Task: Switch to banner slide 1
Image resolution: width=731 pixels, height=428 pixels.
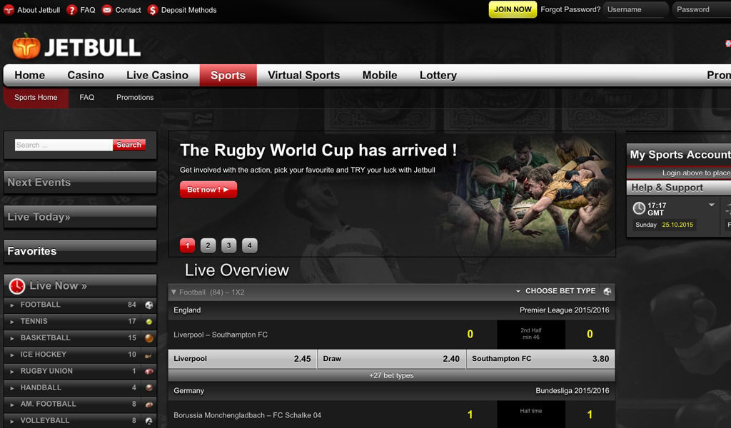Action: (x=188, y=245)
